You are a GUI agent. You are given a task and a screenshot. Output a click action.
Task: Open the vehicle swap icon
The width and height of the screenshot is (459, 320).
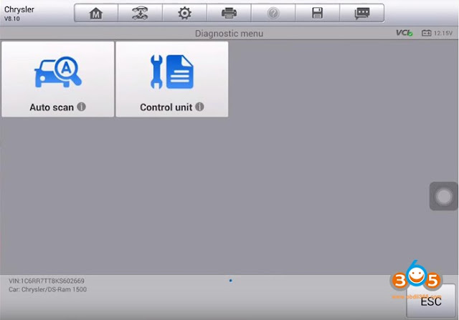pyautogui.click(x=140, y=13)
